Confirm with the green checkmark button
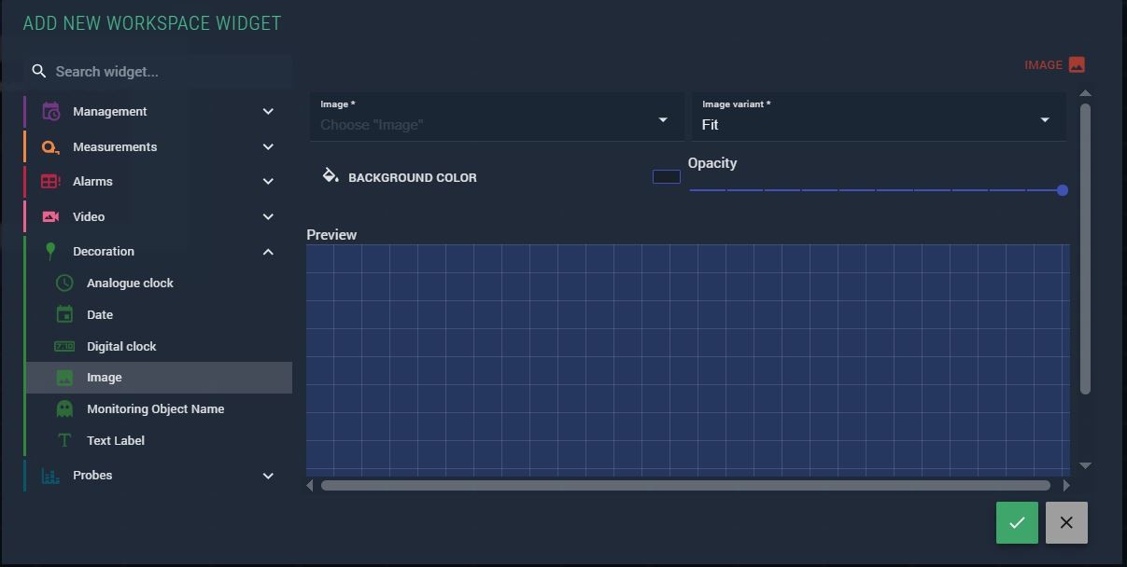 click(1017, 523)
